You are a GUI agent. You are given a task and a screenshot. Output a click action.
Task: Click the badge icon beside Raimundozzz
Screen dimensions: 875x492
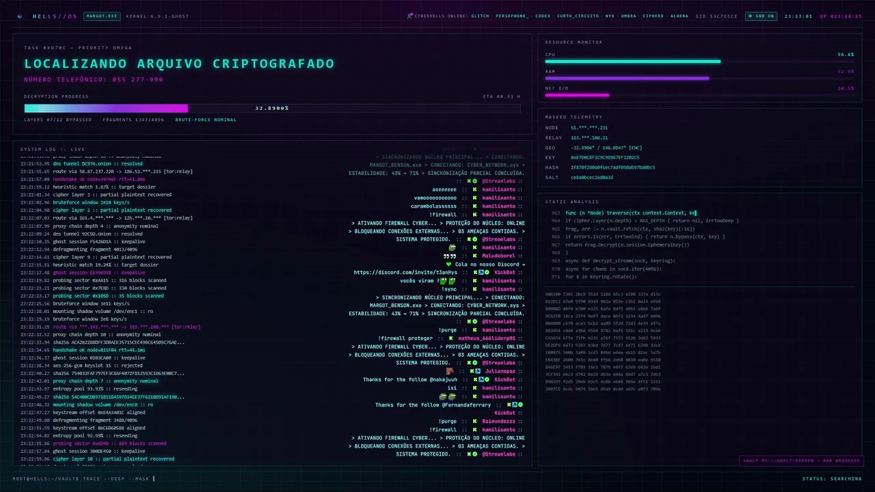tap(474, 422)
